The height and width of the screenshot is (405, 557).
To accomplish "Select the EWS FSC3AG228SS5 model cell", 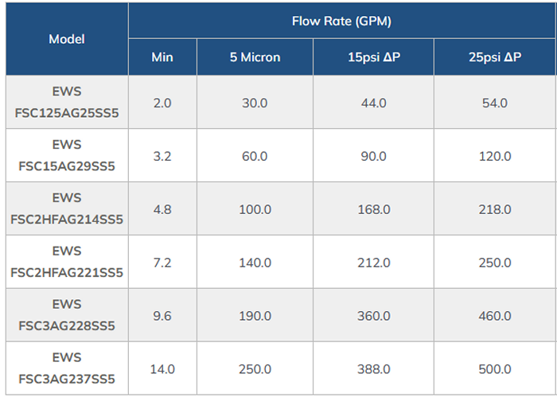I will pyautogui.click(x=67, y=315).
